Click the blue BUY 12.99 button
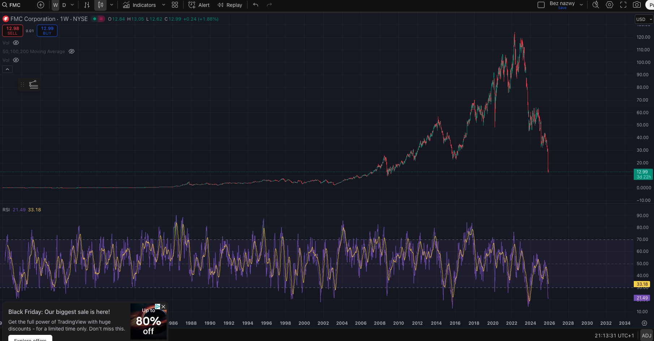 click(x=47, y=31)
